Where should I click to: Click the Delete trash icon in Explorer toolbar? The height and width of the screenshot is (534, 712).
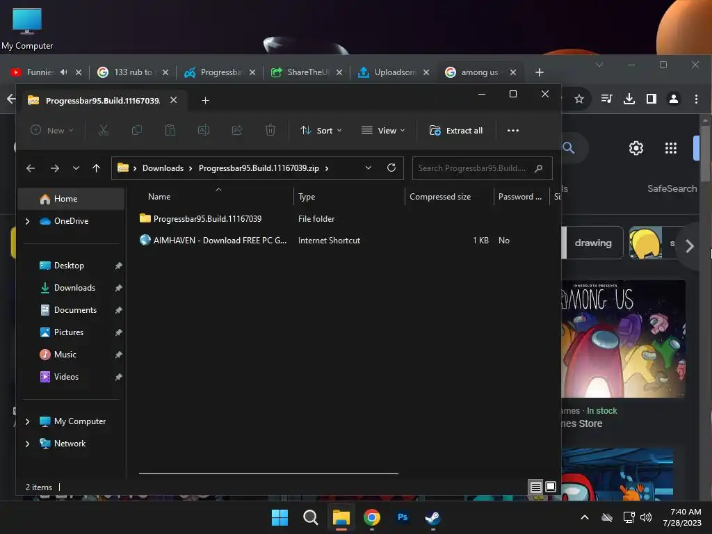coord(270,130)
